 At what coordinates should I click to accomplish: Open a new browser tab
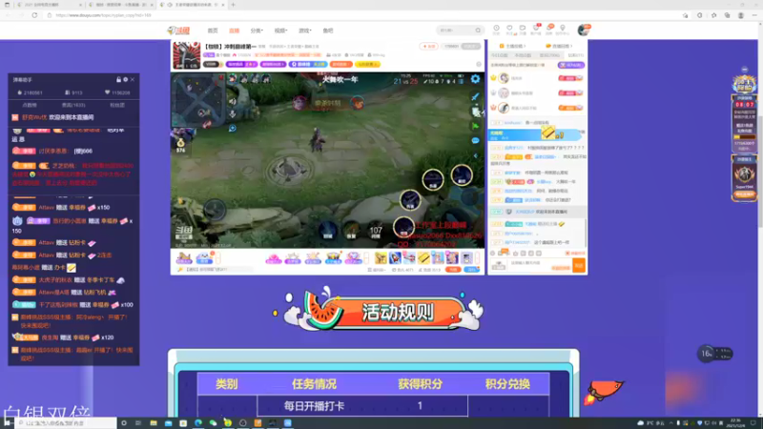coord(234,5)
